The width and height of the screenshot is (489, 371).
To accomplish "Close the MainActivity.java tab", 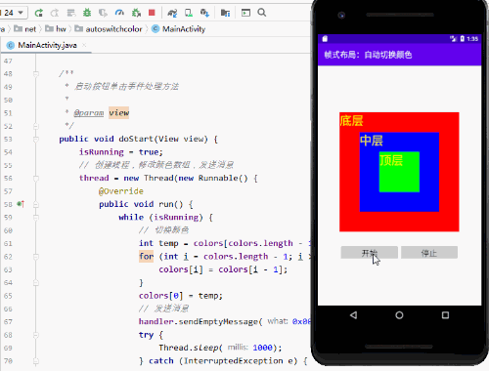I will [x=84, y=45].
